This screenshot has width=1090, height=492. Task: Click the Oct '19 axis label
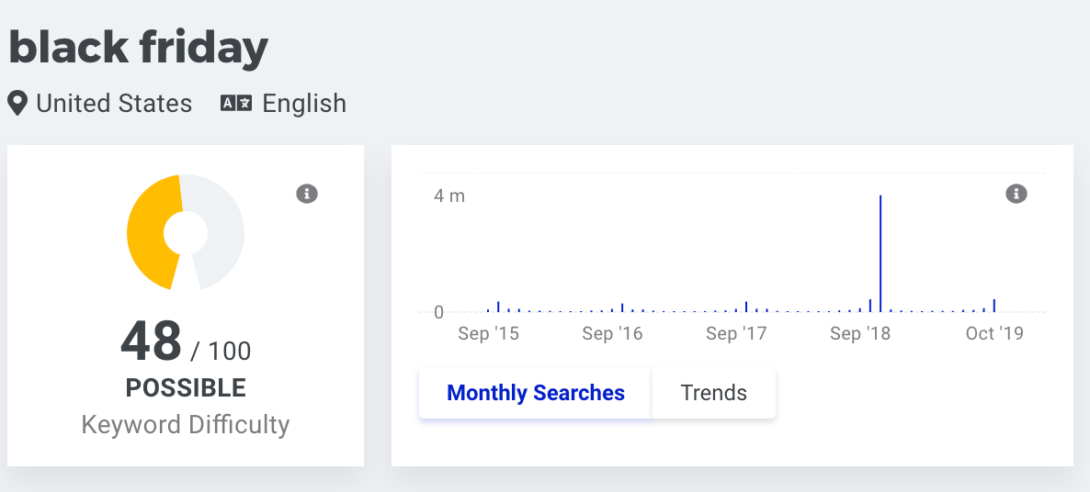pyautogui.click(x=994, y=334)
